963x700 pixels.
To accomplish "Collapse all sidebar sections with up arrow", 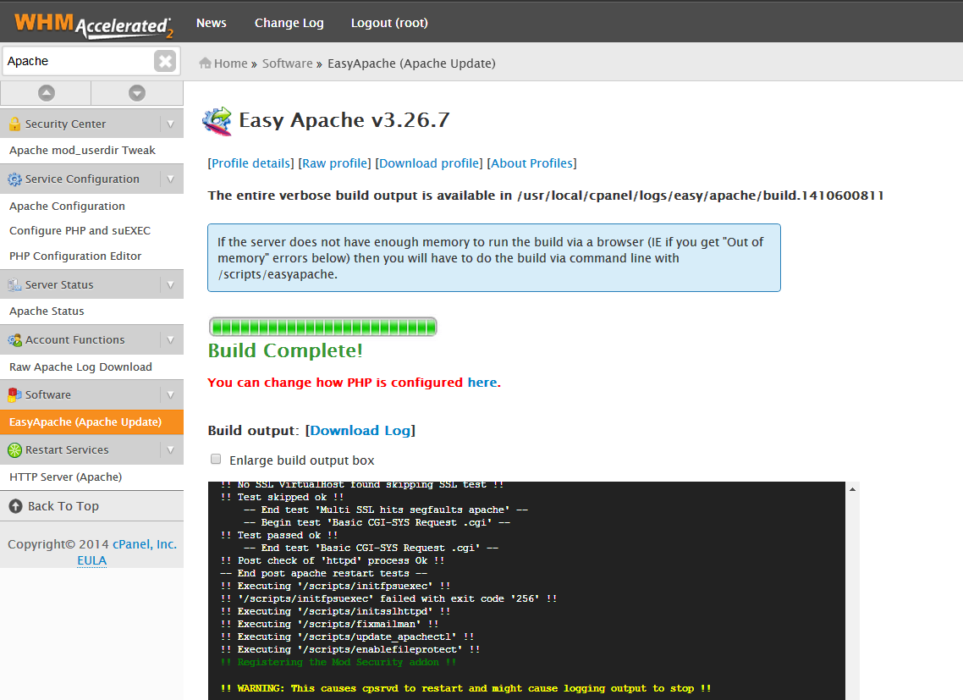I will (x=46, y=93).
